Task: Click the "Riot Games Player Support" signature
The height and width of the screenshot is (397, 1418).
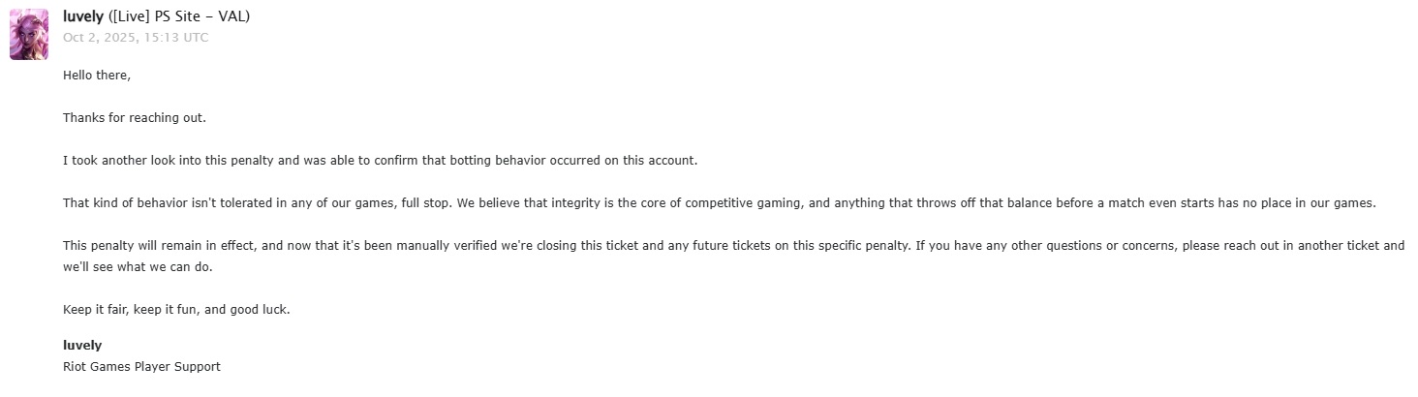Action: tap(141, 367)
